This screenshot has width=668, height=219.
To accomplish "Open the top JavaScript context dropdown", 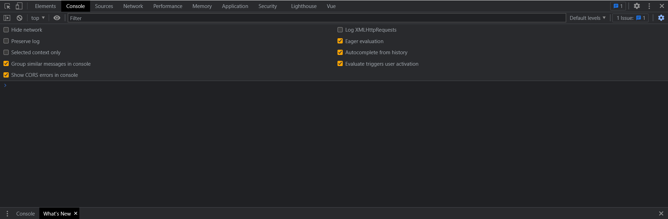I will click(38, 18).
